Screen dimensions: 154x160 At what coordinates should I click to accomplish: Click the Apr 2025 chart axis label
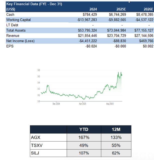(x=83, y=103)
